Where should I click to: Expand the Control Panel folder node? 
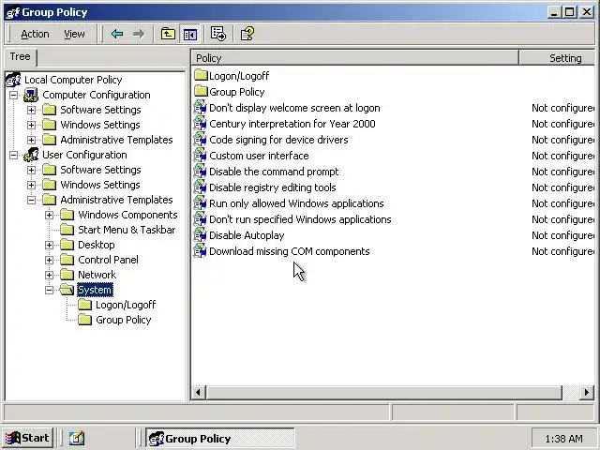(x=50, y=260)
